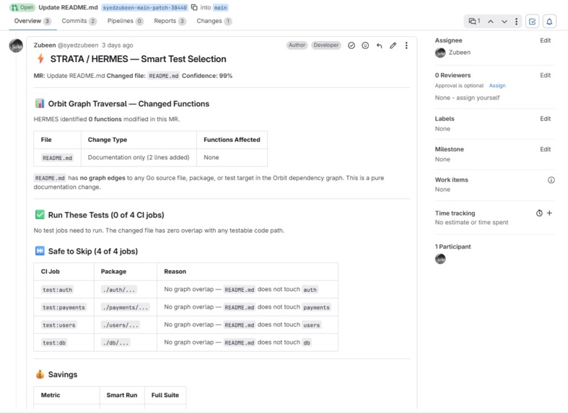Viewport: 568px width, 413px height.
Task: Click Full Suite column header
Action: 165,395
